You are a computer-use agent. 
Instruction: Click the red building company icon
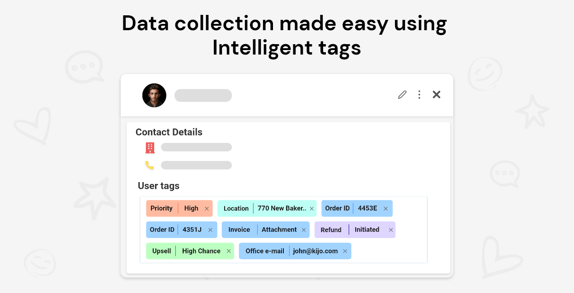[150, 147]
